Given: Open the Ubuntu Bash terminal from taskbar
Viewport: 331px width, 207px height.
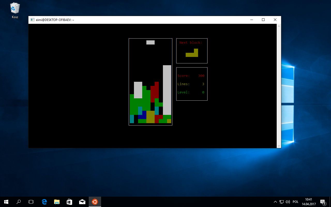Looking at the screenshot, I should (x=95, y=202).
